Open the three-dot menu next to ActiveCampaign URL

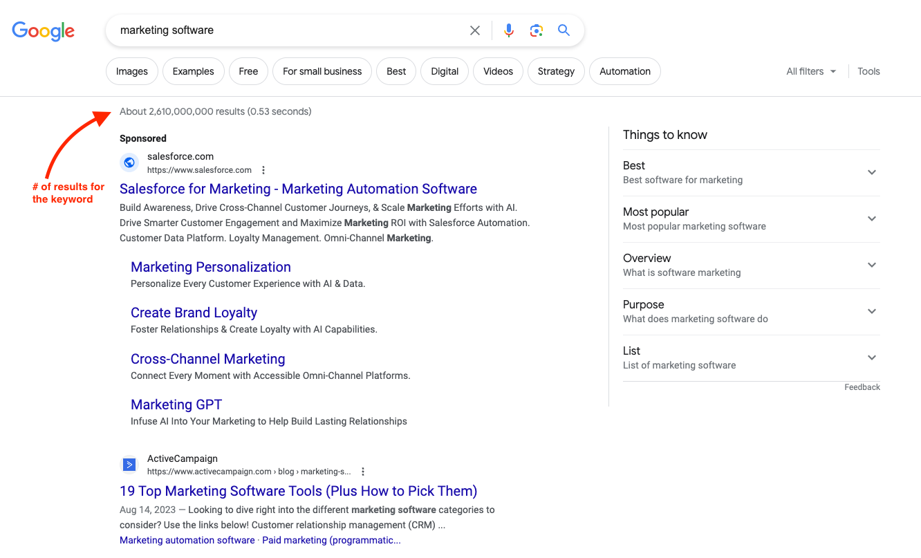[x=363, y=472]
